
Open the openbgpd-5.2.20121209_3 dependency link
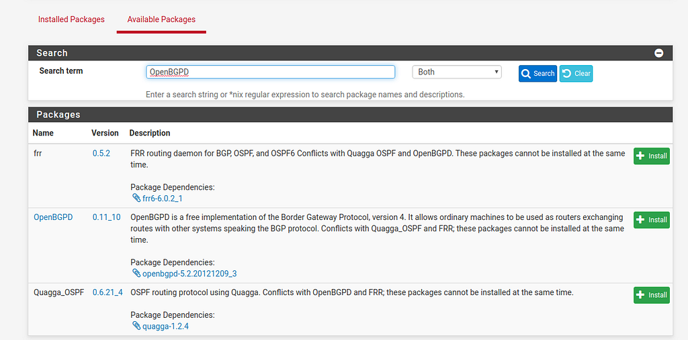pos(190,274)
